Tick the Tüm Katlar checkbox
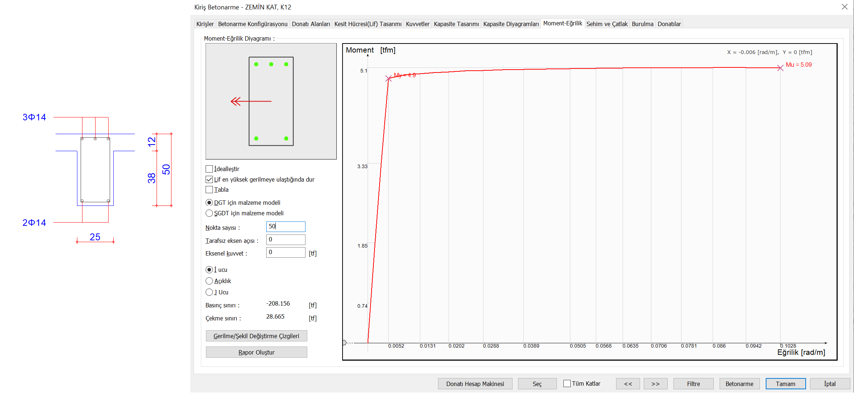This screenshot has height=394, width=854. click(x=567, y=383)
